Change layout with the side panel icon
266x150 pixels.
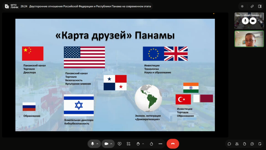(x=260, y=6)
